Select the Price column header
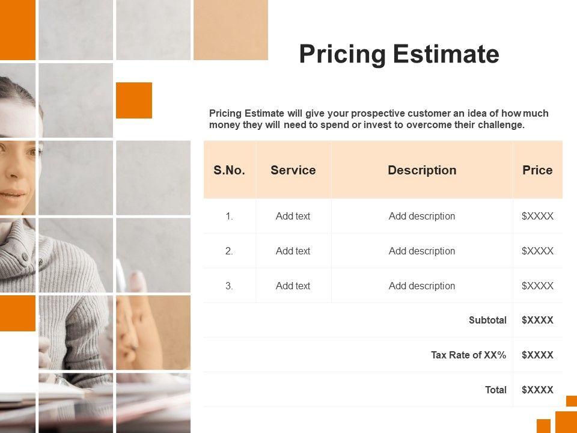 (537, 170)
